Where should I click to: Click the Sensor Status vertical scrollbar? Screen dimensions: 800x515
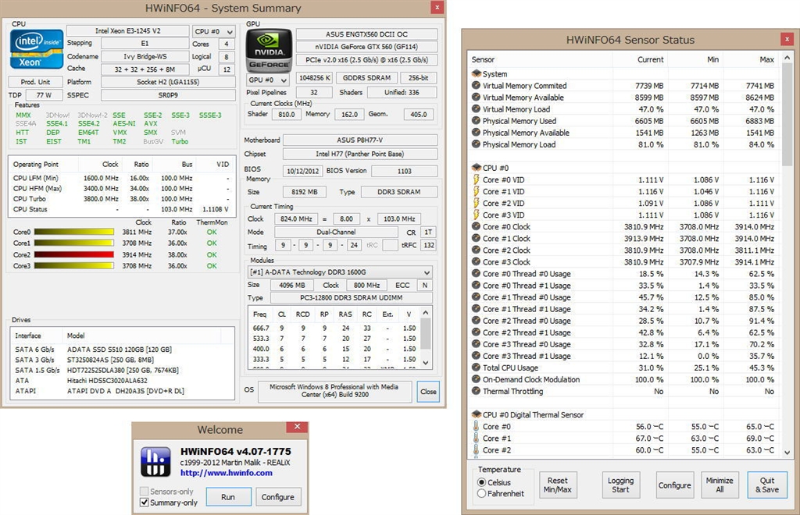(x=785, y=234)
